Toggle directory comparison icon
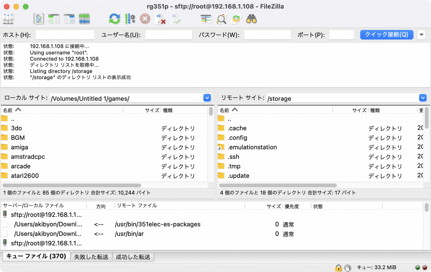431x272 pixels. 221,19
